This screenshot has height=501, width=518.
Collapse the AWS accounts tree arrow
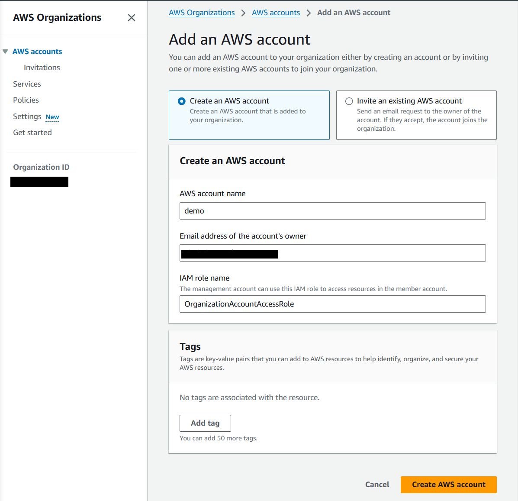coord(5,52)
